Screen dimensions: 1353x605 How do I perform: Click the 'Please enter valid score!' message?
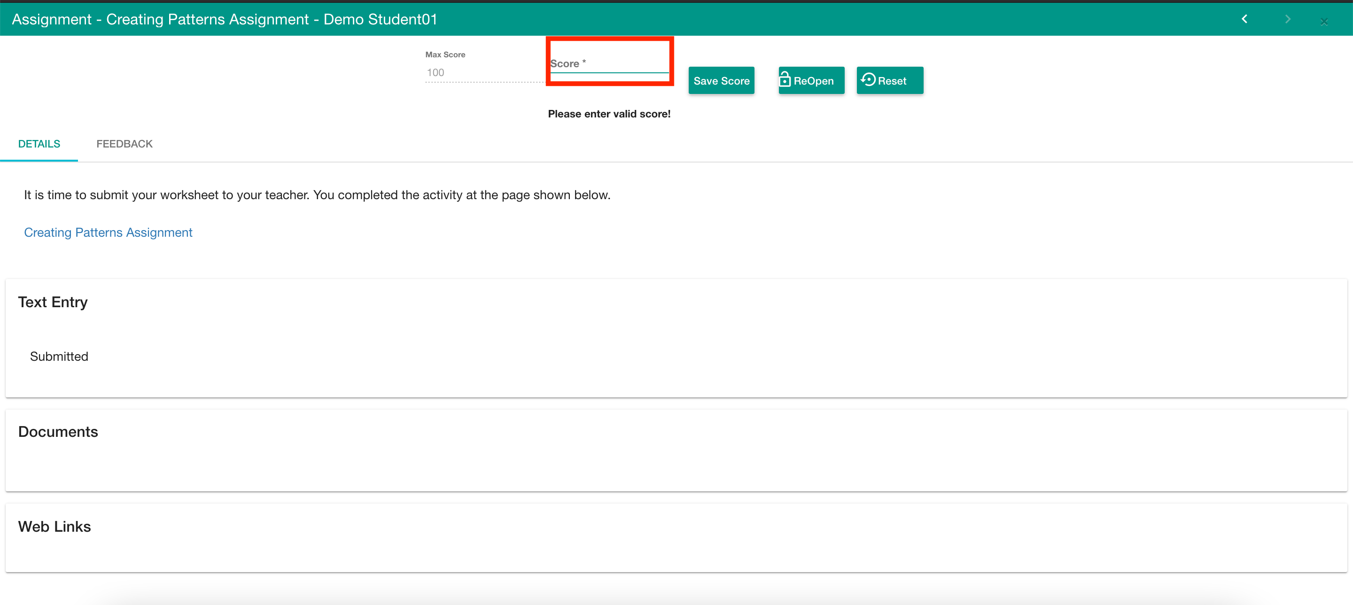pos(609,114)
